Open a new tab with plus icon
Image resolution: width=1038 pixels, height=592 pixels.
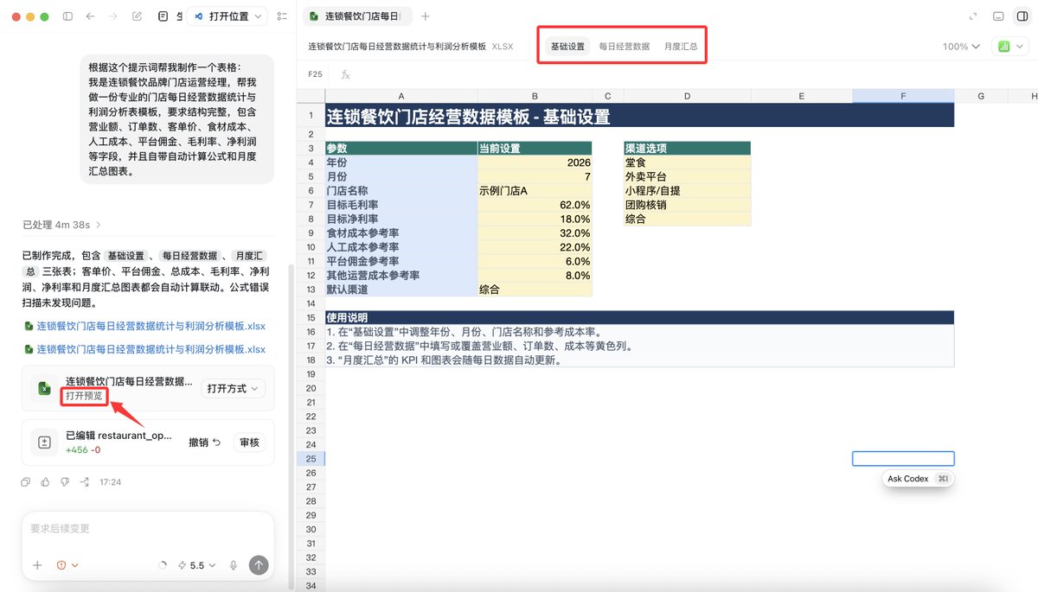[425, 16]
